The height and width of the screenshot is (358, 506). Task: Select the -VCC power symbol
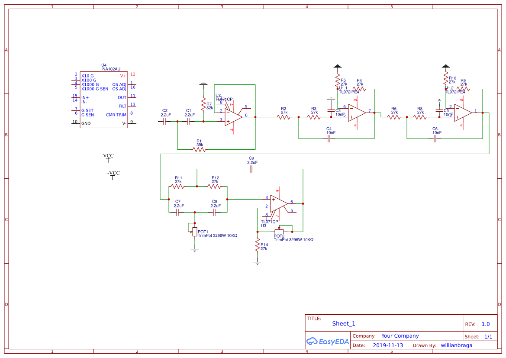click(113, 176)
